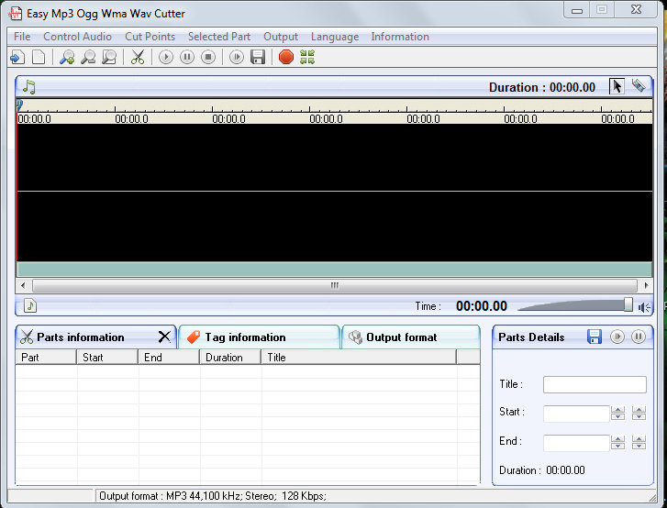Click the right scroll arrow below the waveform
667x508 pixels.
pos(646,285)
